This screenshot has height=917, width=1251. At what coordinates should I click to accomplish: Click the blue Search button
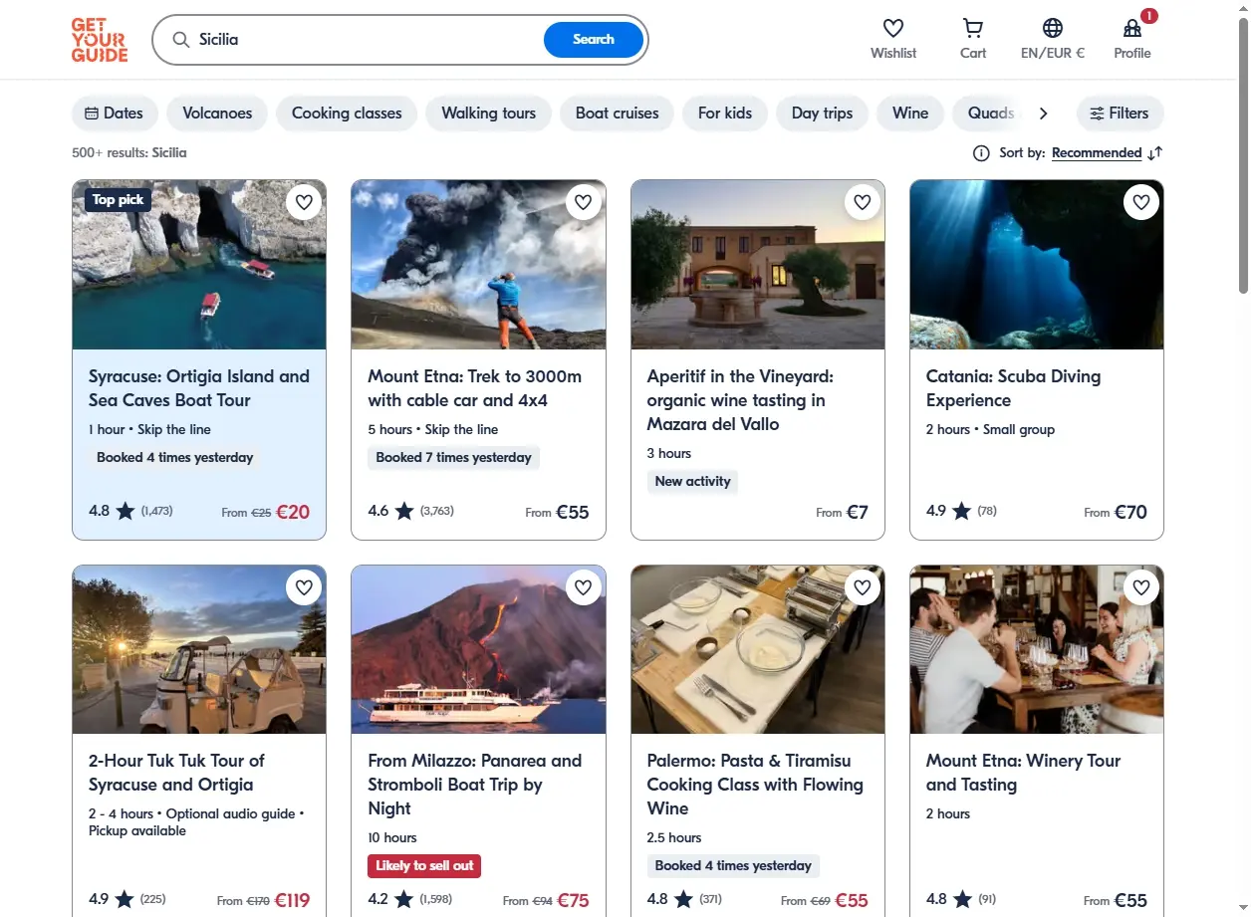tap(594, 40)
